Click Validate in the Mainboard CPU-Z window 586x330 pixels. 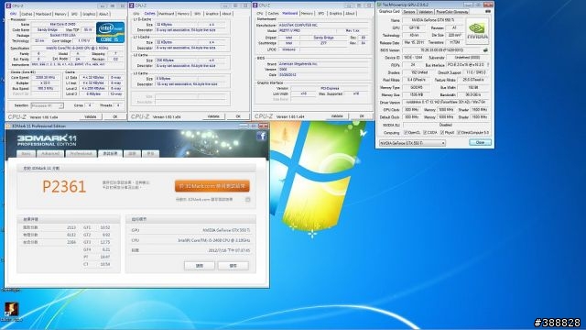point(337,116)
